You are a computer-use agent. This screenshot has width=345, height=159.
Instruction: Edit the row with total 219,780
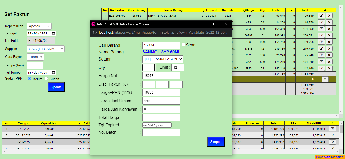pos(321,49)
